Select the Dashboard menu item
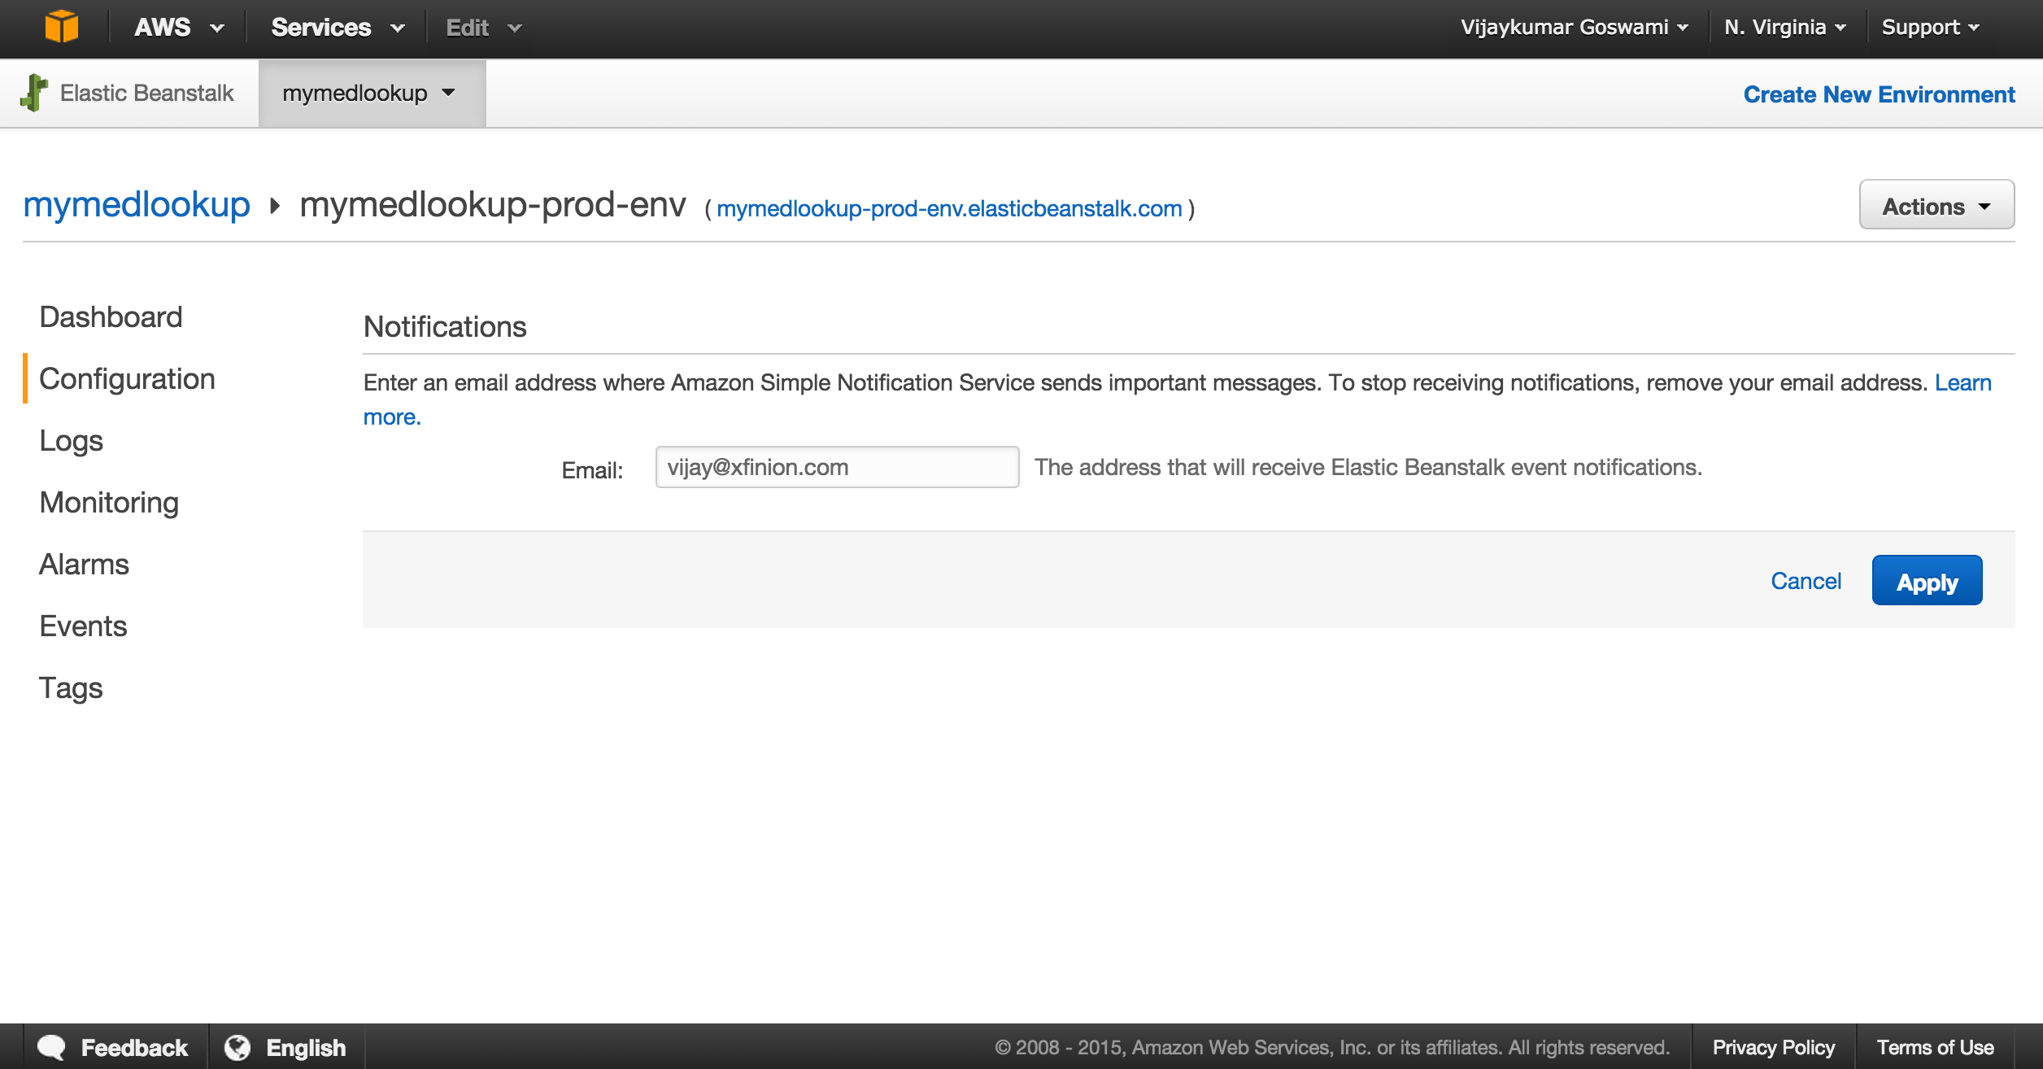This screenshot has height=1069, width=2043. pos(111,316)
